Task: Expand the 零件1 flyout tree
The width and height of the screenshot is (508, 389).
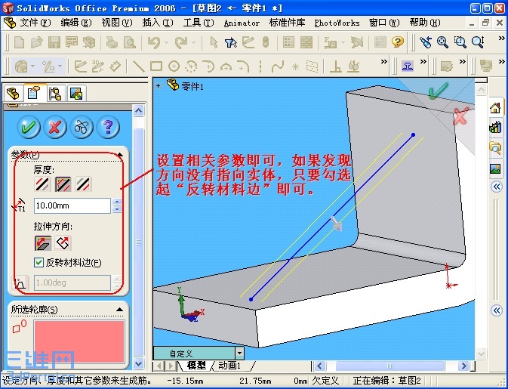Action: click(x=158, y=86)
